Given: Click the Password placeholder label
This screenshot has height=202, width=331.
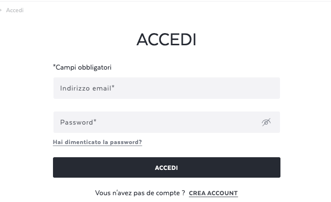Looking at the screenshot, I should [x=78, y=122].
